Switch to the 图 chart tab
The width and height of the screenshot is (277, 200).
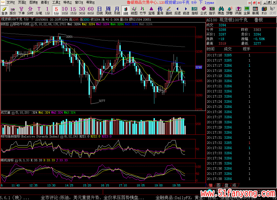coord(218,185)
